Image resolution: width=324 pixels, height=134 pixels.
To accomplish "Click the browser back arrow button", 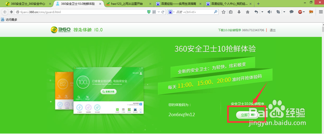I will tap(5, 12).
